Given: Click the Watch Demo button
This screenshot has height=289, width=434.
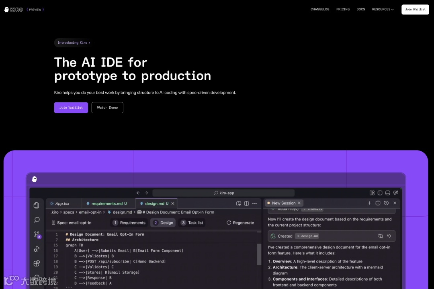Looking at the screenshot, I should coord(107,108).
